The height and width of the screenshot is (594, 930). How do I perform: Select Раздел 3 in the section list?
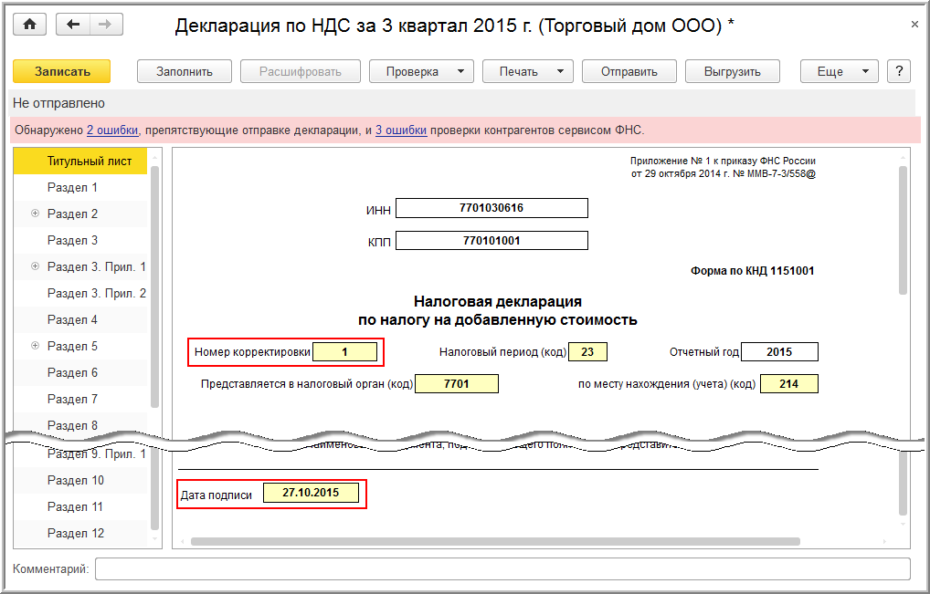click(x=80, y=241)
